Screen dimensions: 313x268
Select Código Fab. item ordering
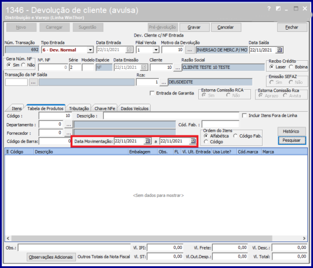(235, 136)
